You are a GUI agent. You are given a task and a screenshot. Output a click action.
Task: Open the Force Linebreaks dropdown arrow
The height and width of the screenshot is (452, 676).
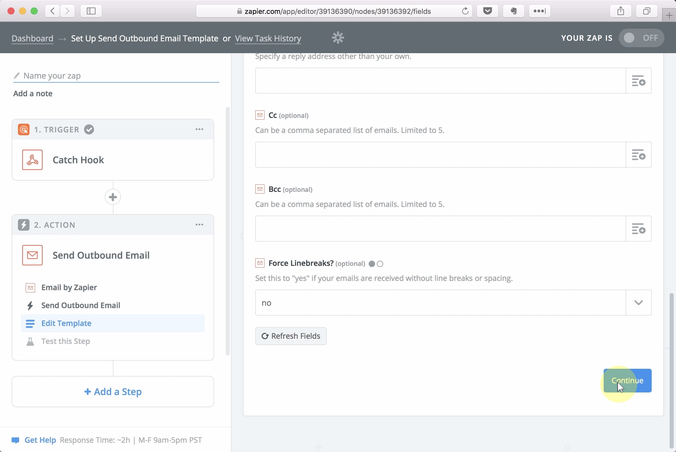click(638, 303)
